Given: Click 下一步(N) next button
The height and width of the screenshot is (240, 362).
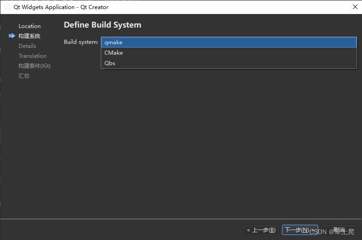Looking at the screenshot, I should click(300, 230).
